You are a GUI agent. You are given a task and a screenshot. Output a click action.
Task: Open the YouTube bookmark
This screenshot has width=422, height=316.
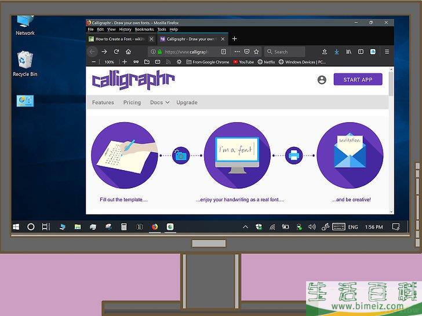(243, 62)
